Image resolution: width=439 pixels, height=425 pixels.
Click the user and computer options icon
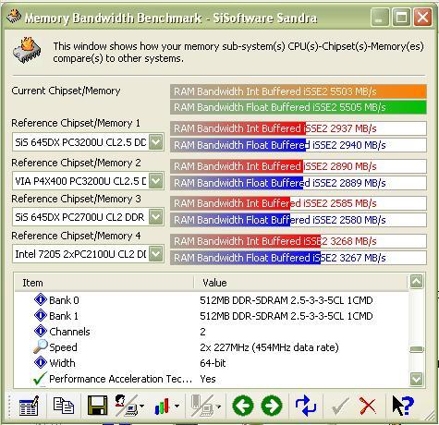click(127, 406)
